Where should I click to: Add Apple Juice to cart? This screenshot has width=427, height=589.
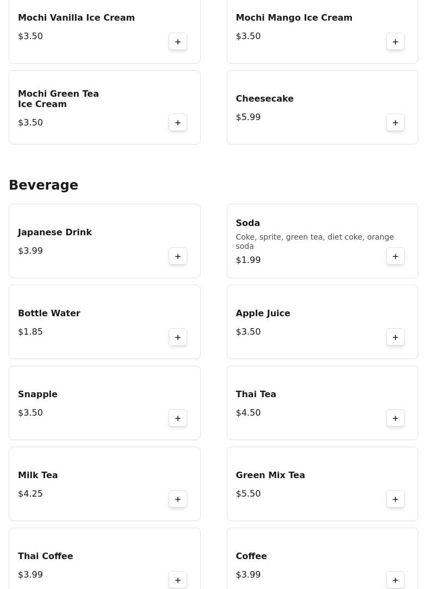pos(395,337)
